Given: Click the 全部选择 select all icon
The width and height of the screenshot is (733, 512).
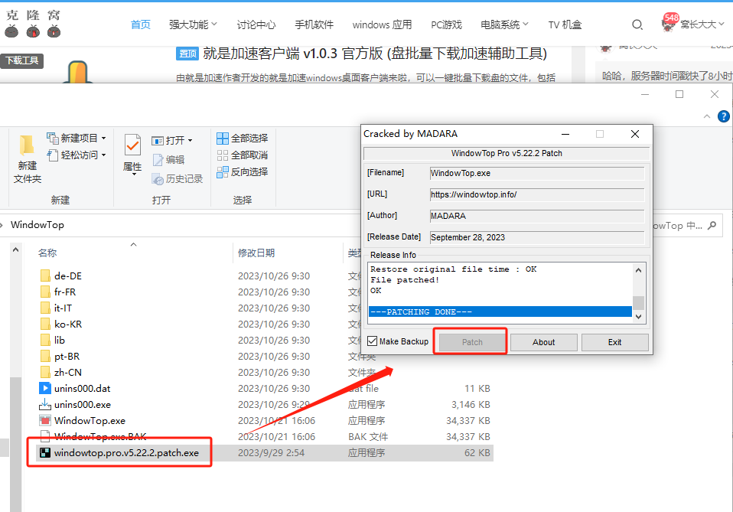Looking at the screenshot, I should point(223,139).
